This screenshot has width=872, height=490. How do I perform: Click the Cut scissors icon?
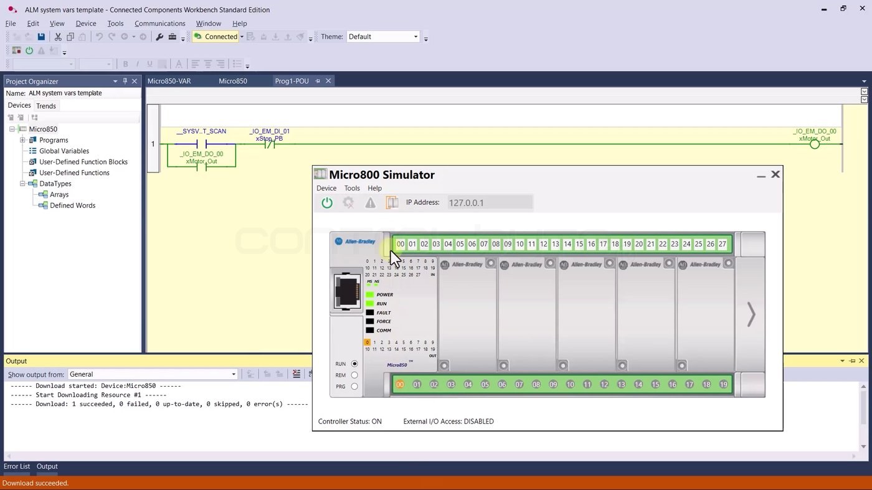[58, 37]
